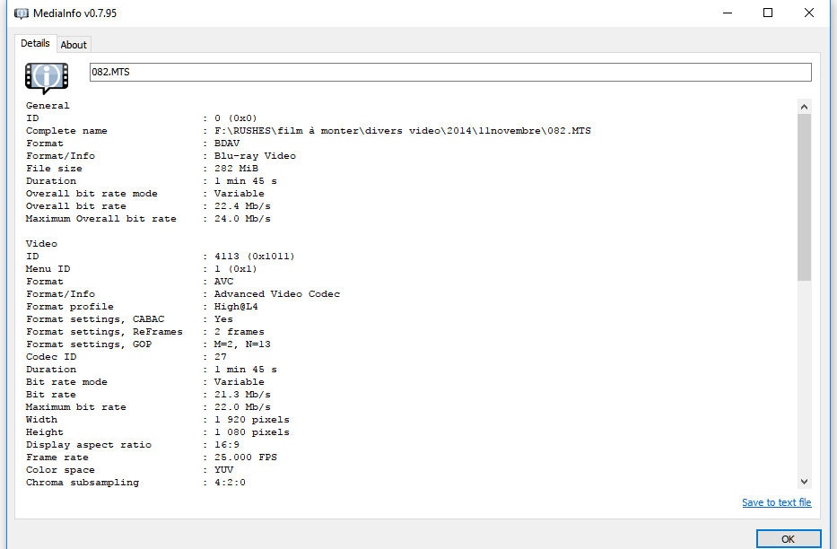This screenshot has width=837, height=549.
Task: Click the High@L4 format profile value
Action: click(x=236, y=307)
